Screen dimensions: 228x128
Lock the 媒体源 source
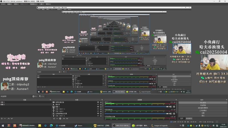[101, 104]
